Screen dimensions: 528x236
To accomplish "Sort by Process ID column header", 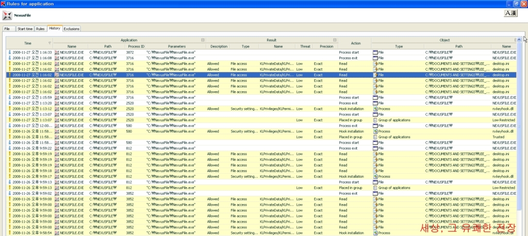I will click(x=135, y=46).
